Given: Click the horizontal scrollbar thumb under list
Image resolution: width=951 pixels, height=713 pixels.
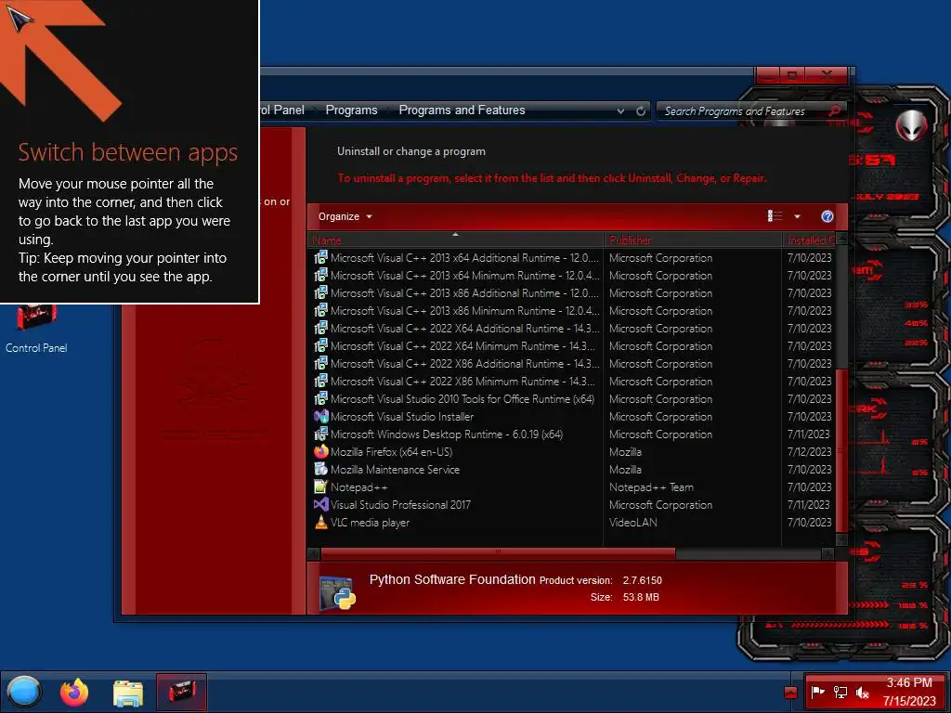Looking at the screenshot, I should tap(498, 553).
